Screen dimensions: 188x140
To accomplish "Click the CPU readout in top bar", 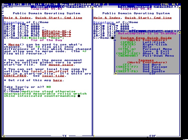I will coord(101,4).
